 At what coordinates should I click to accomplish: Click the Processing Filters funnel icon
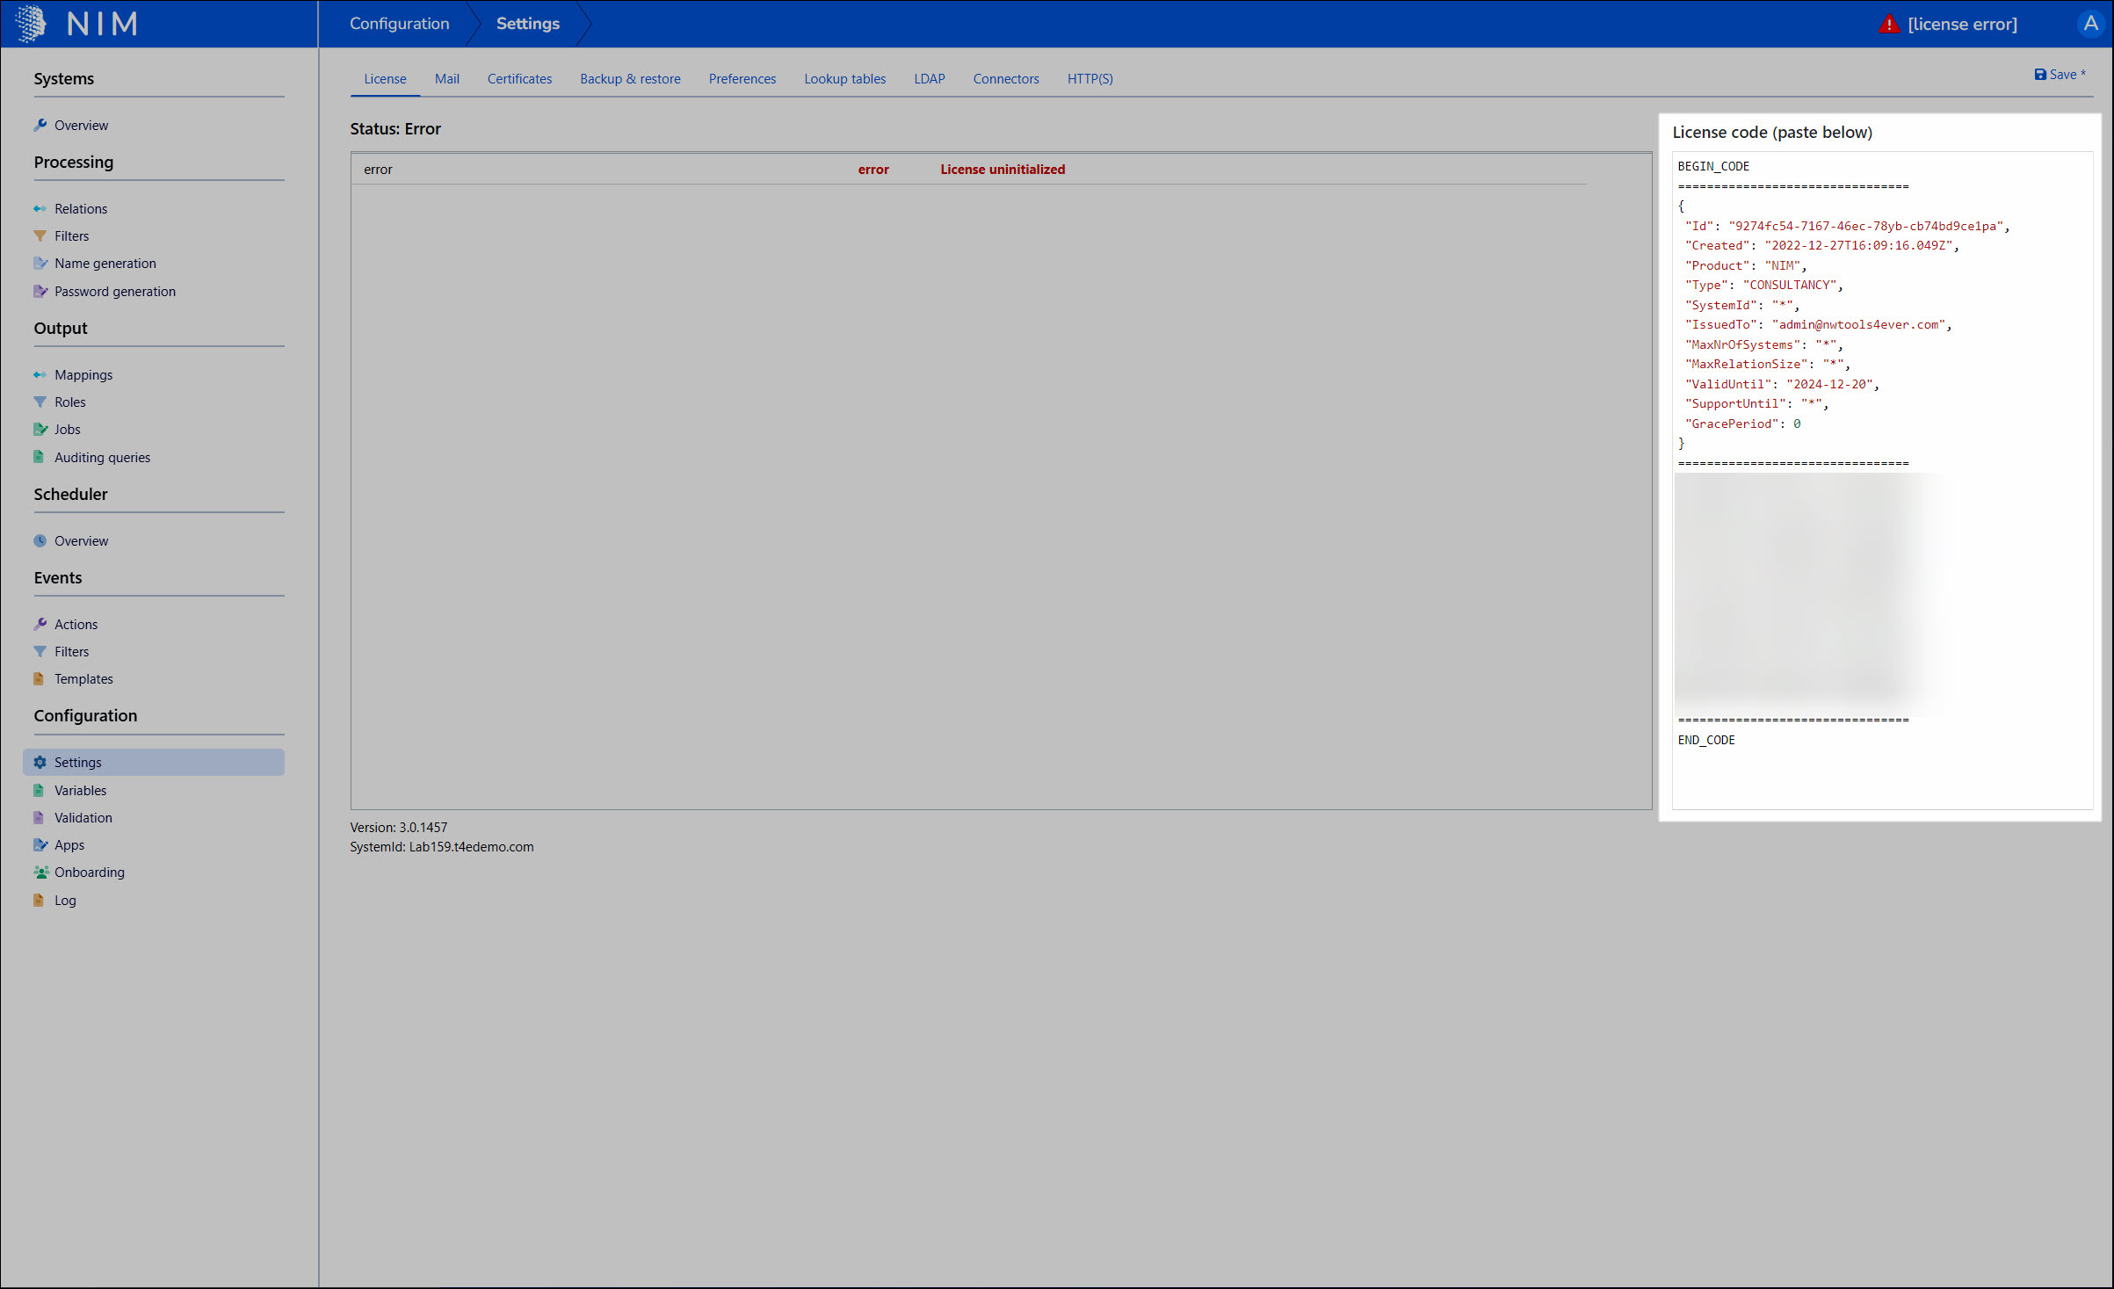(40, 236)
